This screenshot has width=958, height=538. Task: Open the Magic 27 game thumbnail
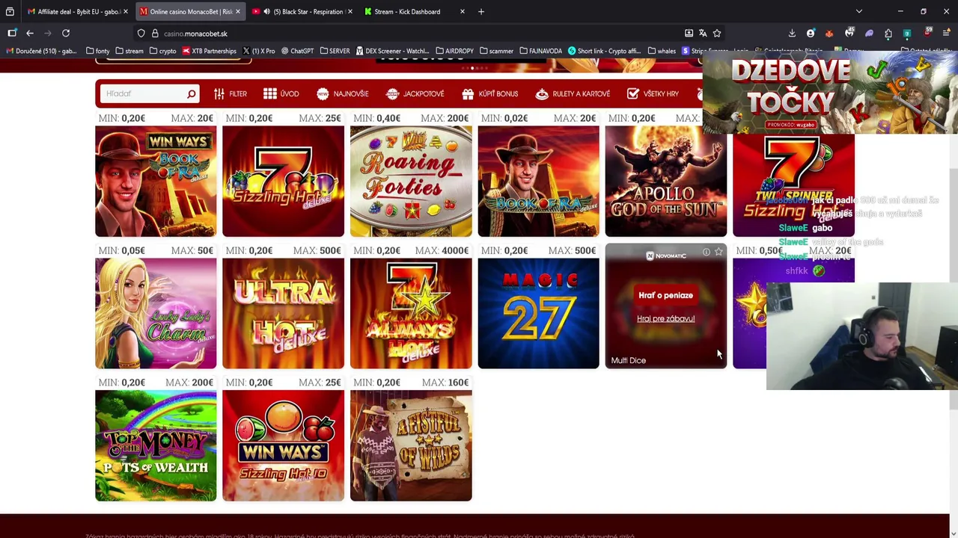pyautogui.click(x=538, y=313)
